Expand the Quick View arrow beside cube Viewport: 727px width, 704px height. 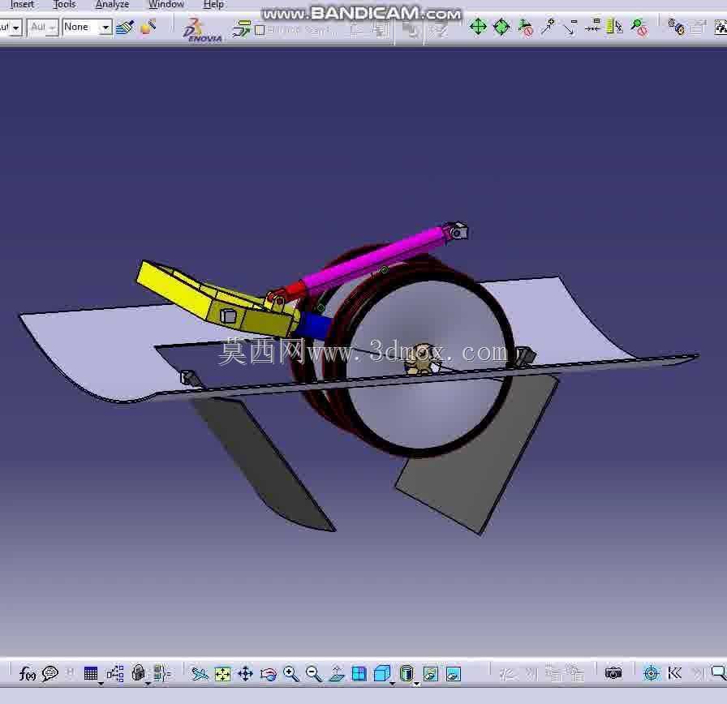point(392,683)
